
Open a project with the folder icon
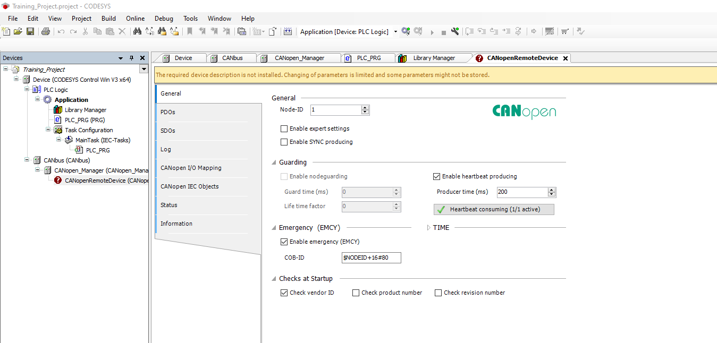pyautogui.click(x=18, y=32)
